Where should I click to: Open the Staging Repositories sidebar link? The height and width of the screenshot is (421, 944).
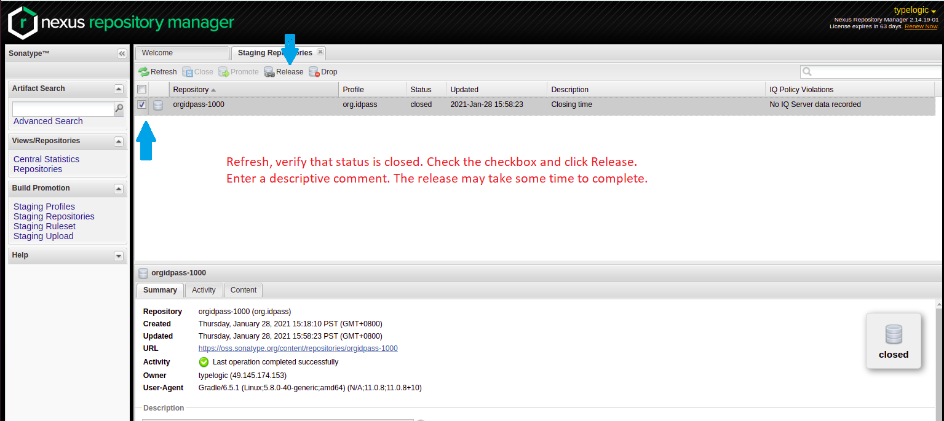click(54, 216)
